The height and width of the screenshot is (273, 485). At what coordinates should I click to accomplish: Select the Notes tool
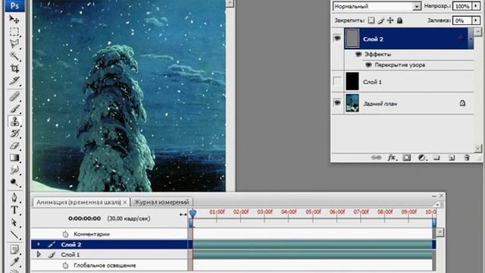(x=14, y=249)
